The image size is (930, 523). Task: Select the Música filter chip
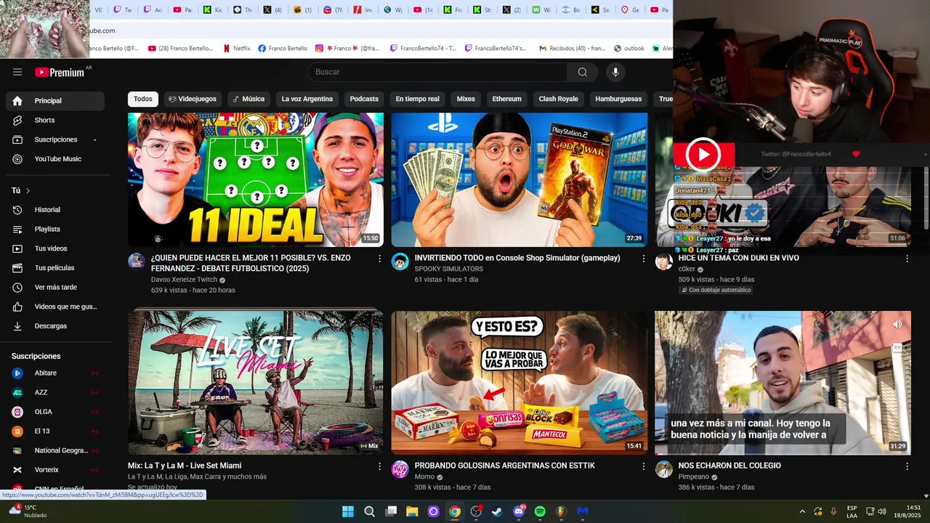pos(248,99)
